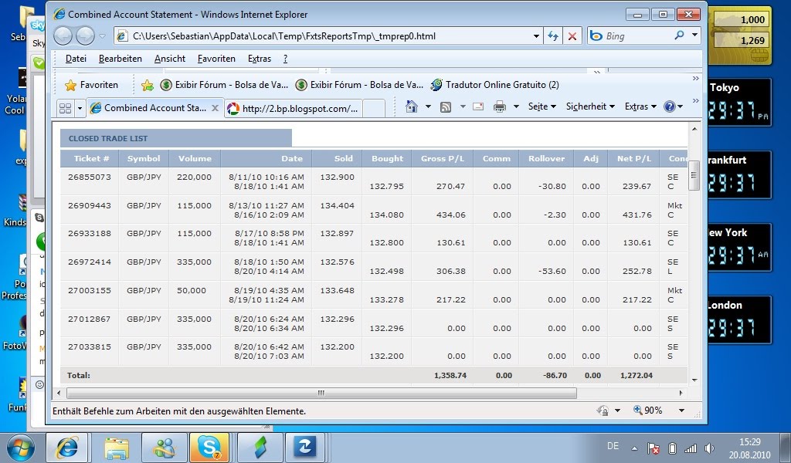This screenshot has height=463, width=791.
Task: Refresh the page with the address bar refresh icon
Action: pyautogui.click(x=553, y=36)
